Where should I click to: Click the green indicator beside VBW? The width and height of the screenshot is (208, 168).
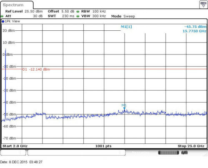click(78, 16)
